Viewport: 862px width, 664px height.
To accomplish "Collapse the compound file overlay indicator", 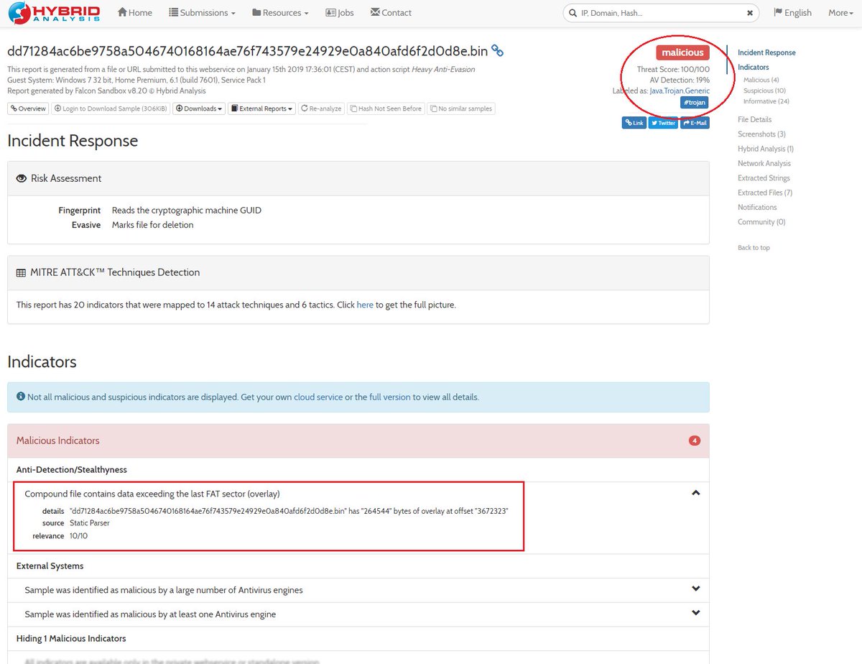I will (695, 493).
